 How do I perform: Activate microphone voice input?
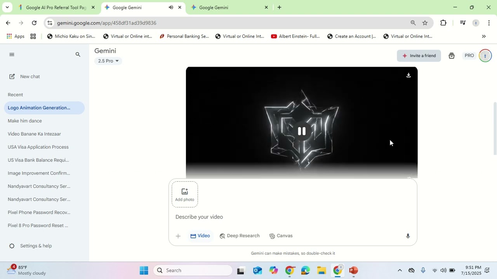pos(408,236)
